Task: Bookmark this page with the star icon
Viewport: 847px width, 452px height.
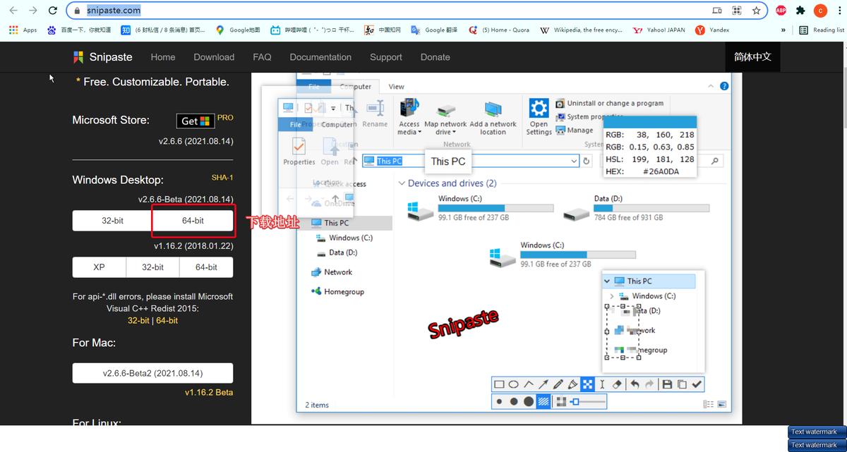Action: (756, 11)
